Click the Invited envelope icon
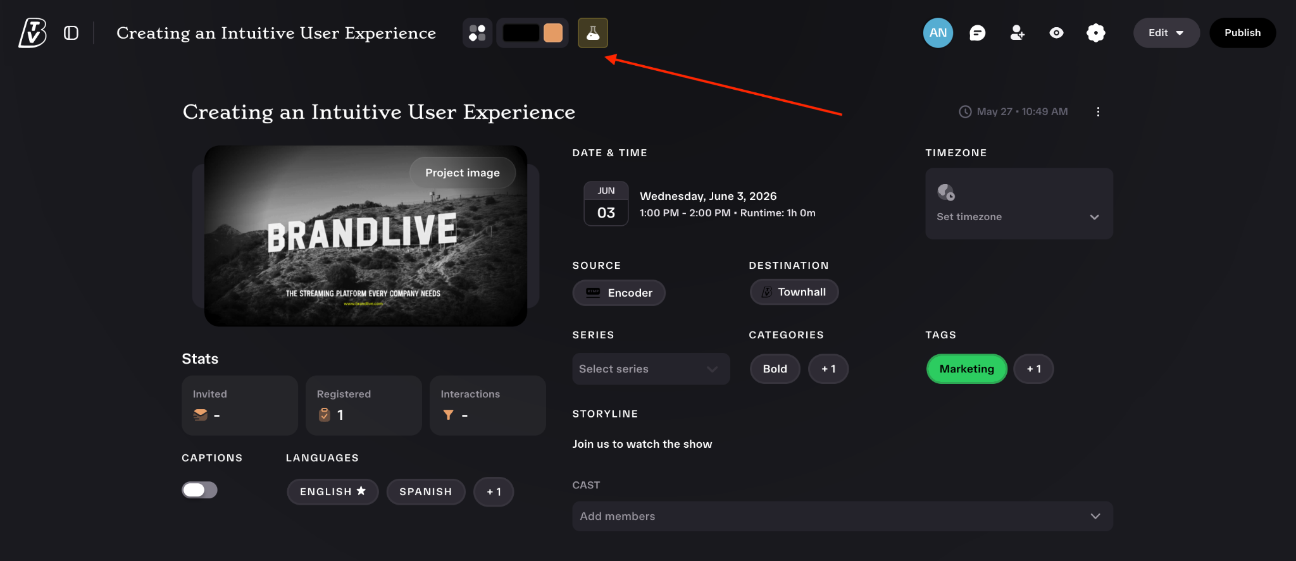 [x=201, y=415]
